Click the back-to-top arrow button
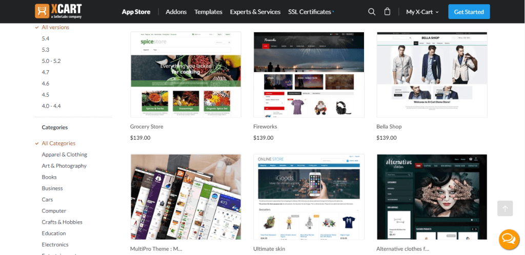 point(505,208)
